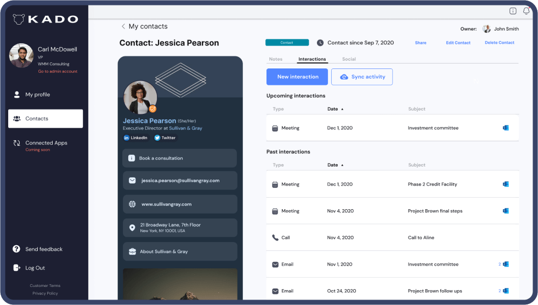Click Outlook icon for Investment committee meeting
The width and height of the screenshot is (538, 305).
tap(506, 128)
